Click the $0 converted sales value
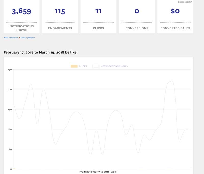This screenshot has width=204, height=174. [x=175, y=11]
